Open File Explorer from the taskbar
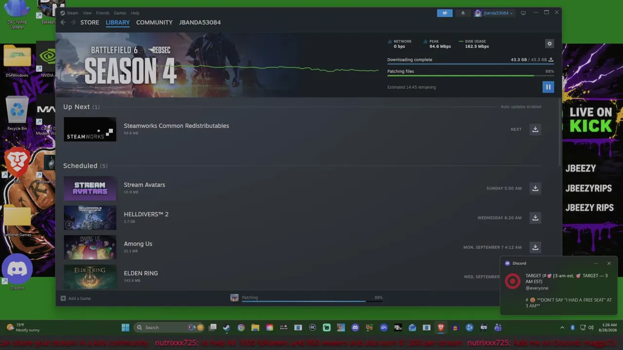 pyautogui.click(x=255, y=328)
